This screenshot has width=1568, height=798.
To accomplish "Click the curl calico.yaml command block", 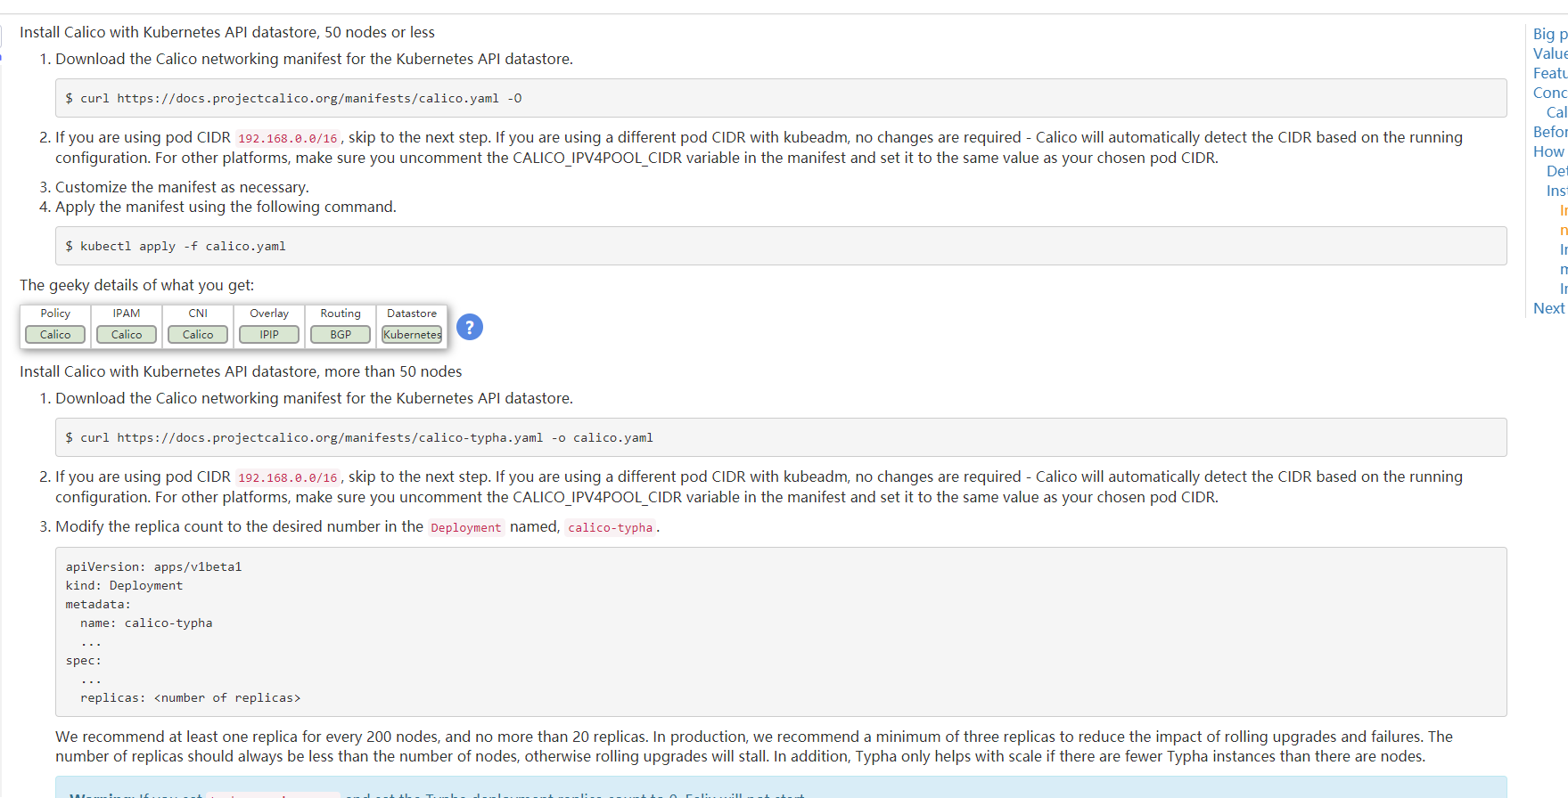I will click(x=294, y=99).
